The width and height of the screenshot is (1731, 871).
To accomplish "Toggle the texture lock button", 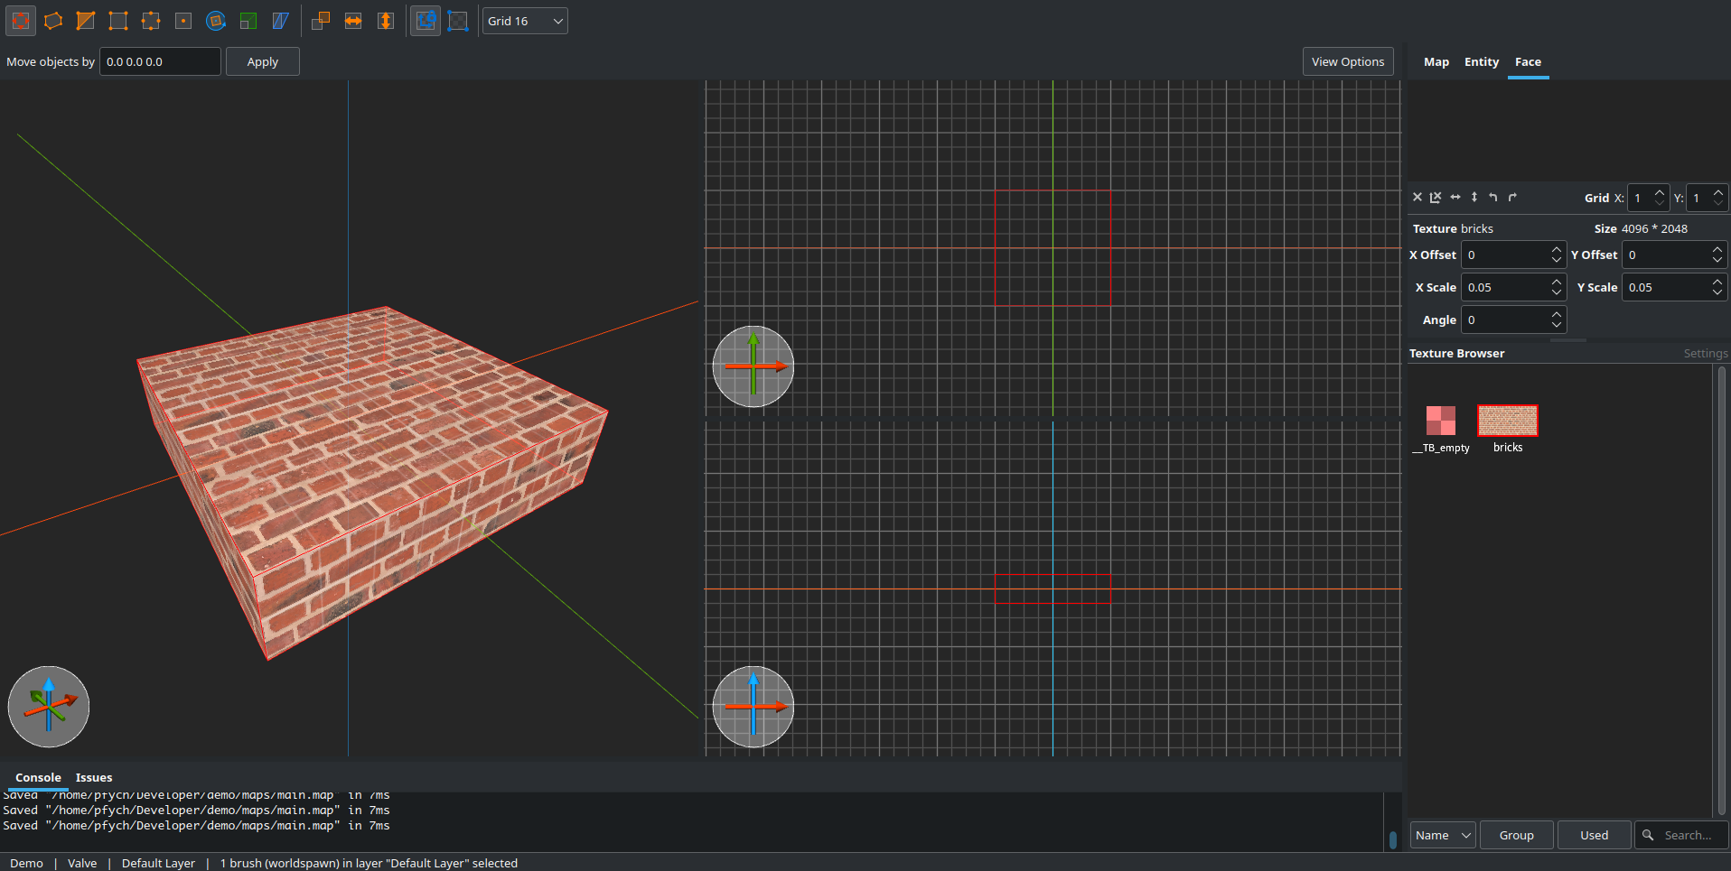I will pyautogui.click(x=426, y=21).
